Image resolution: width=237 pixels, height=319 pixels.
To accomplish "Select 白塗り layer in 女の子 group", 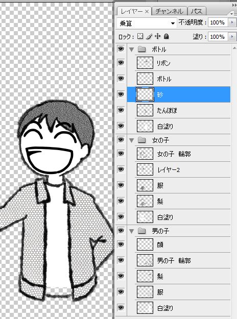I will tap(165, 217).
